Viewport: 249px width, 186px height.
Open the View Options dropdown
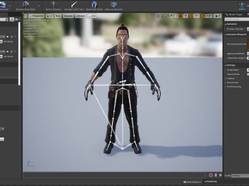tap(192, 182)
